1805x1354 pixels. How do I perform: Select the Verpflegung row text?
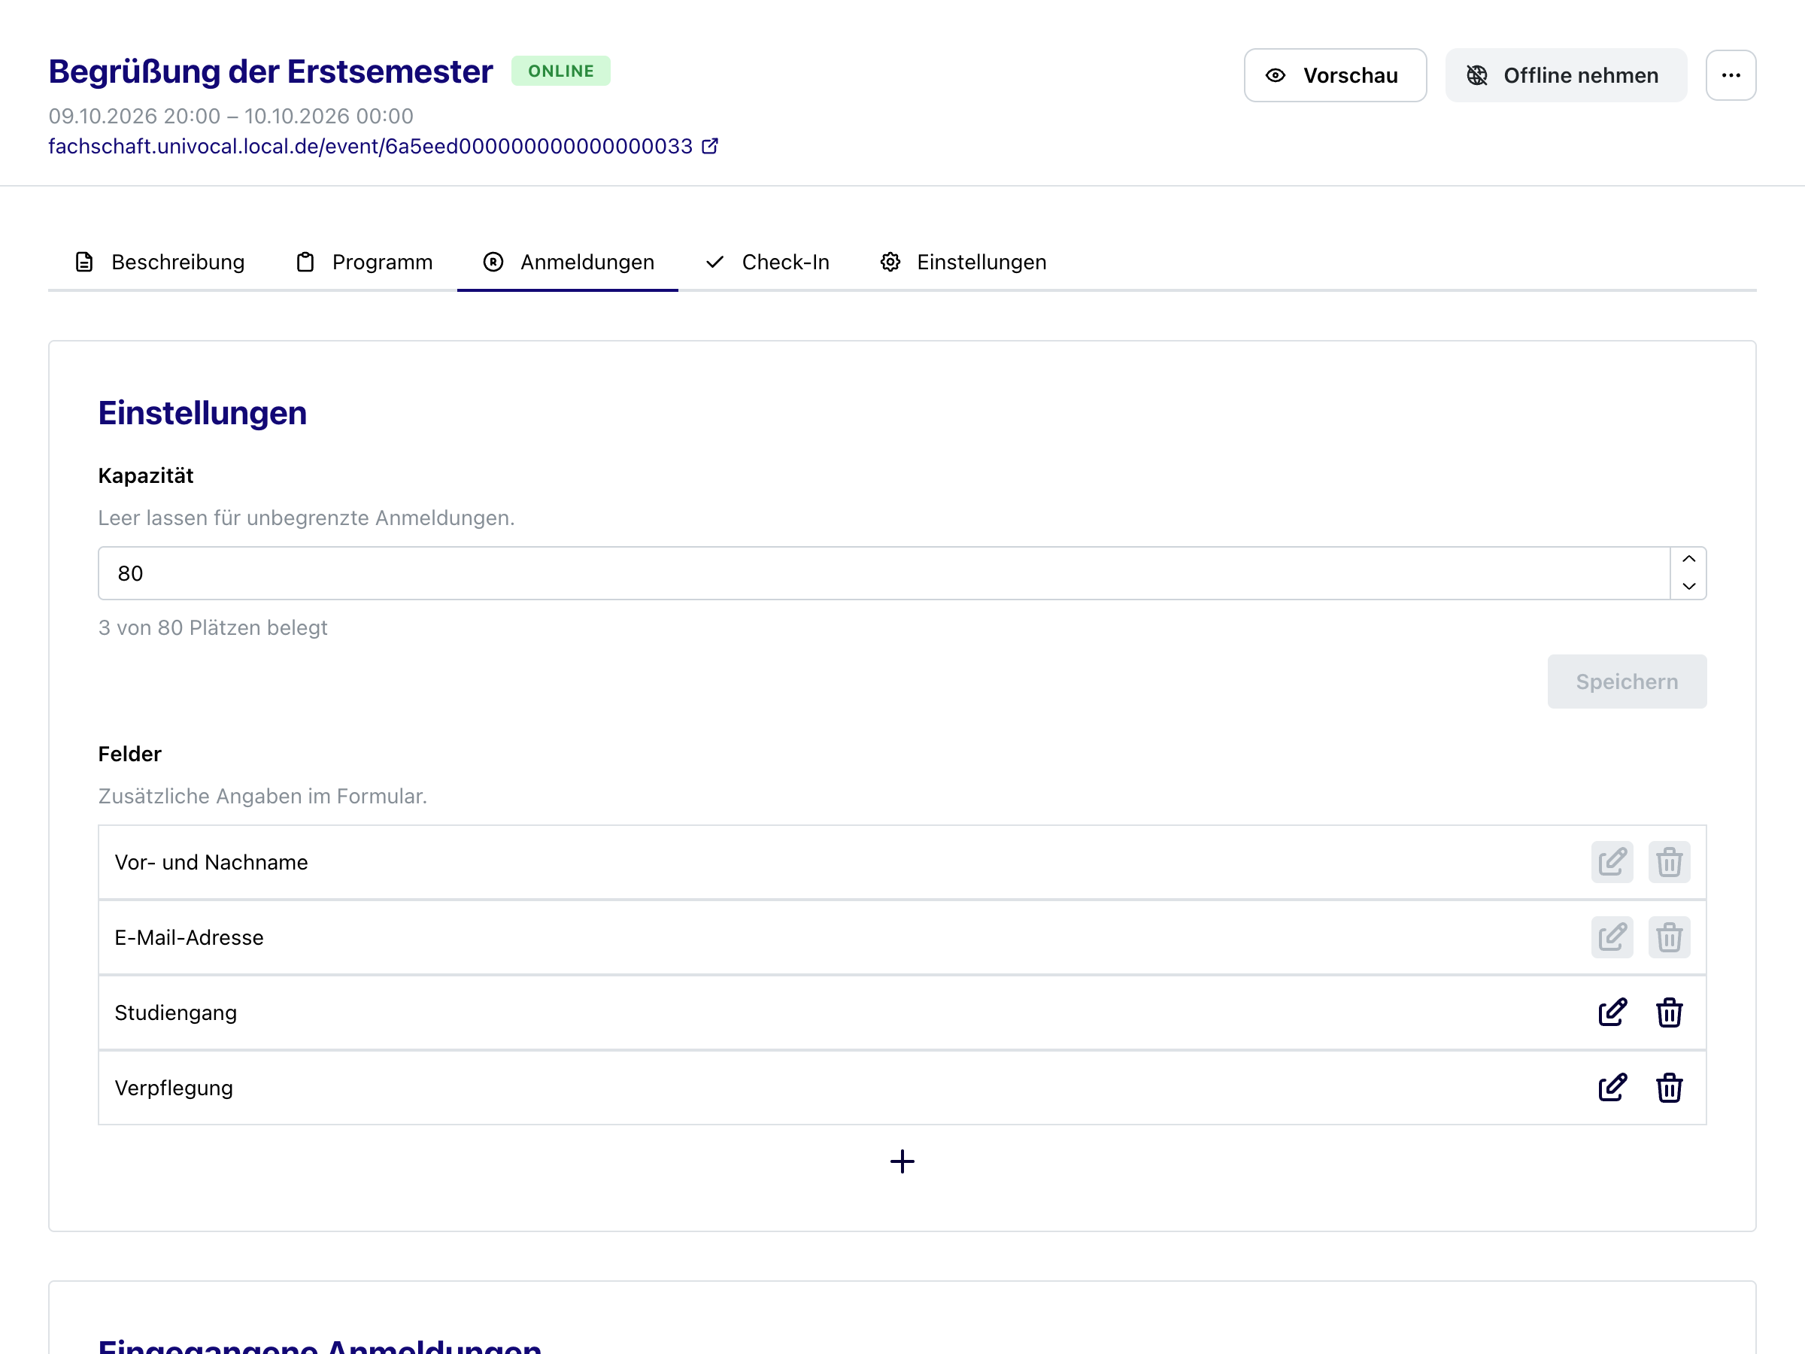pyautogui.click(x=174, y=1087)
